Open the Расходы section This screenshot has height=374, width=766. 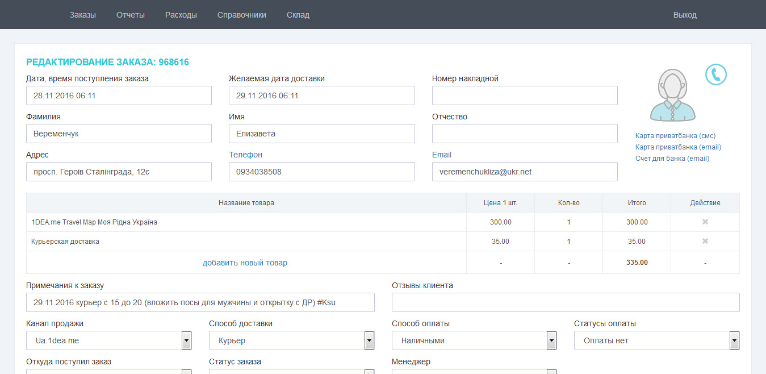181,15
